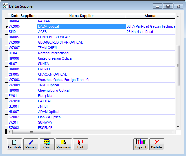The image size is (186, 156).
Task: Click the Preview report button
Action: pyautogui.click(x=64, y=144)
